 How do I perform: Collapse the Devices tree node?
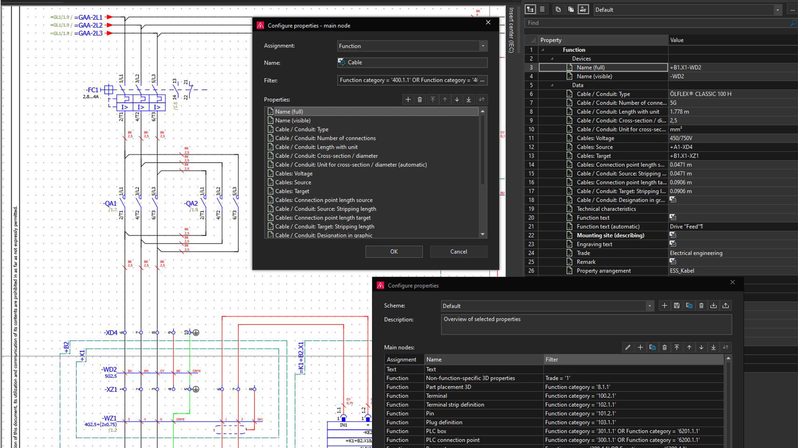pyautogui.click(x=552, y=58)
